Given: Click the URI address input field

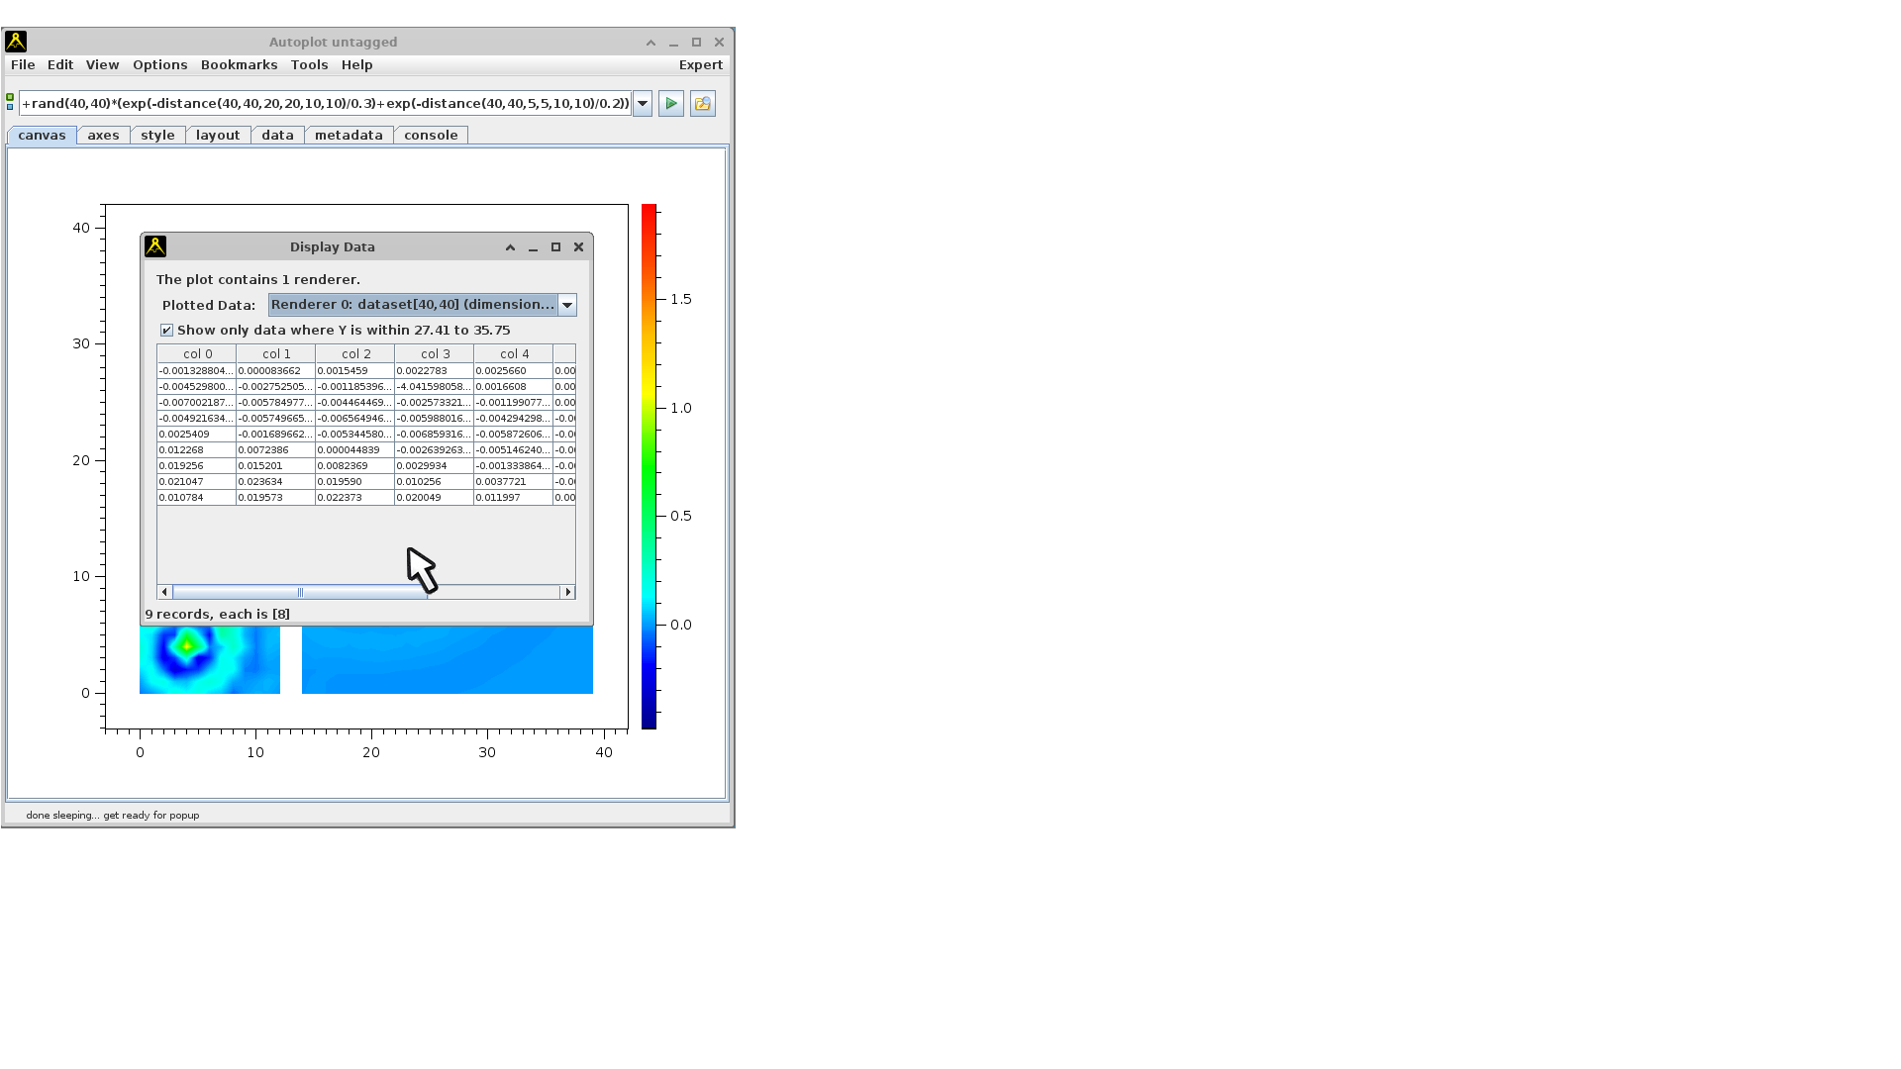Looking at the screenshot, I should 325,103.
